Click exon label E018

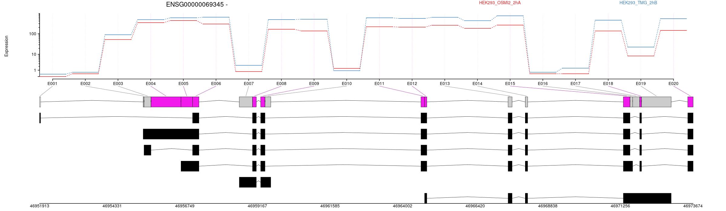click(608, 83)
